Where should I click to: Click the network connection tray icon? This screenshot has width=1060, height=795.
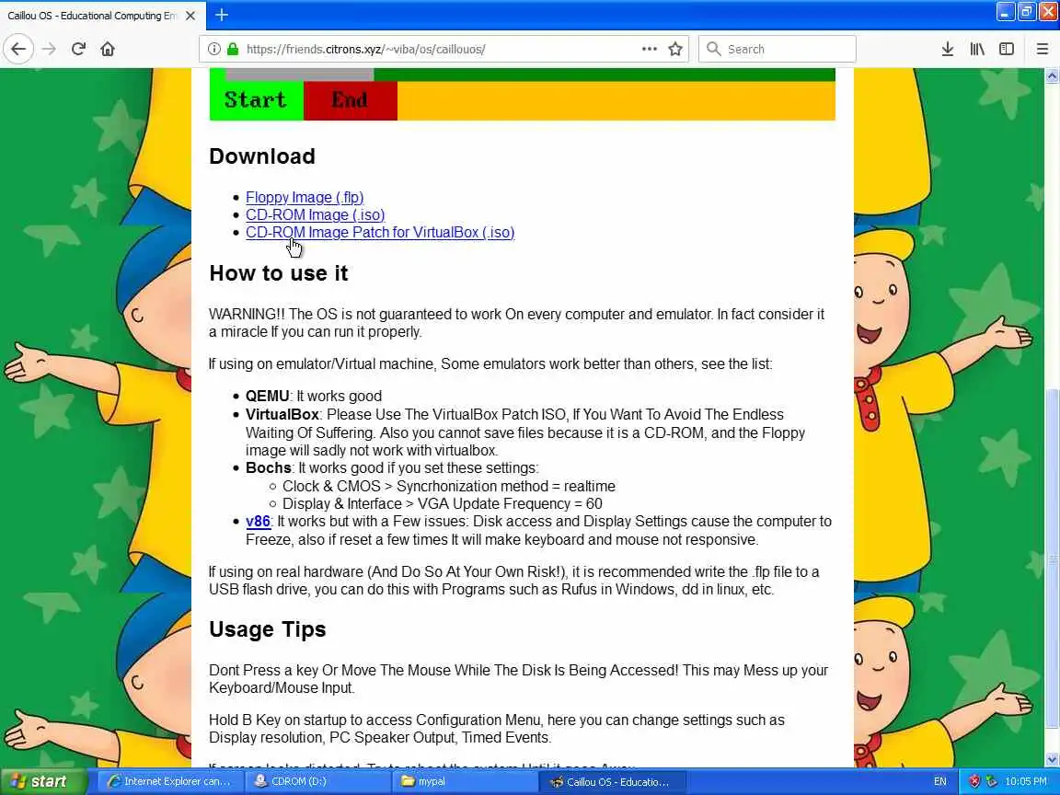click(x=991, y=781)
